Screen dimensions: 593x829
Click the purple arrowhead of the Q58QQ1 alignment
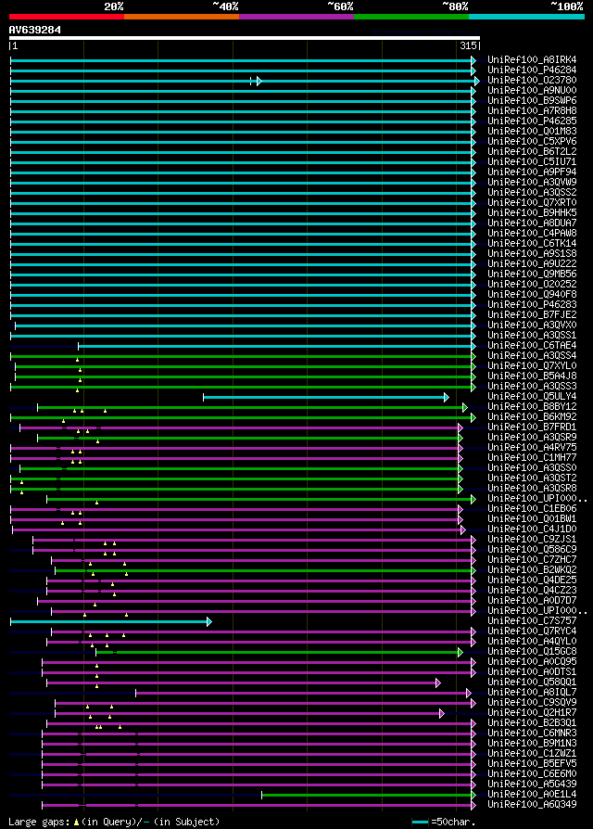(438, 683)
